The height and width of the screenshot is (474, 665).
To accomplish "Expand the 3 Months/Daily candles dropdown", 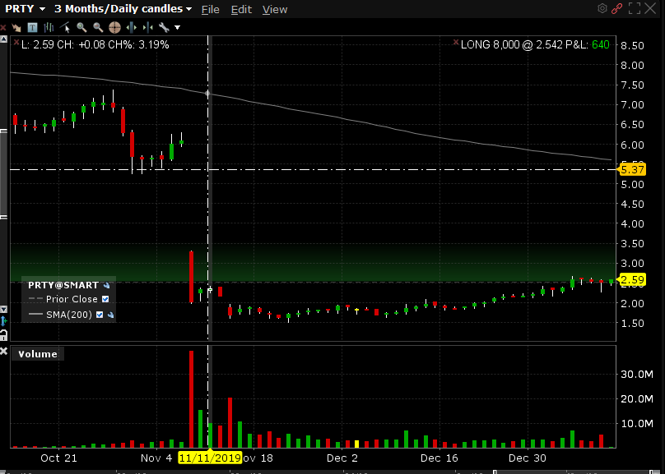I will coord(123,9).
